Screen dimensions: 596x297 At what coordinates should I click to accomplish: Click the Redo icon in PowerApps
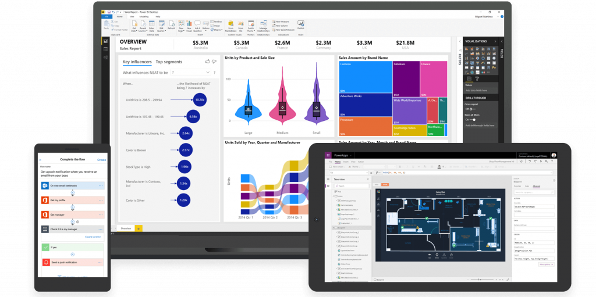coord(535,162)
